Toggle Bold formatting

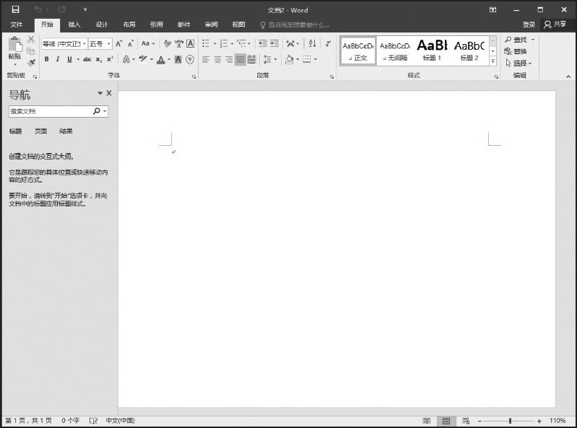pos(47,59)
